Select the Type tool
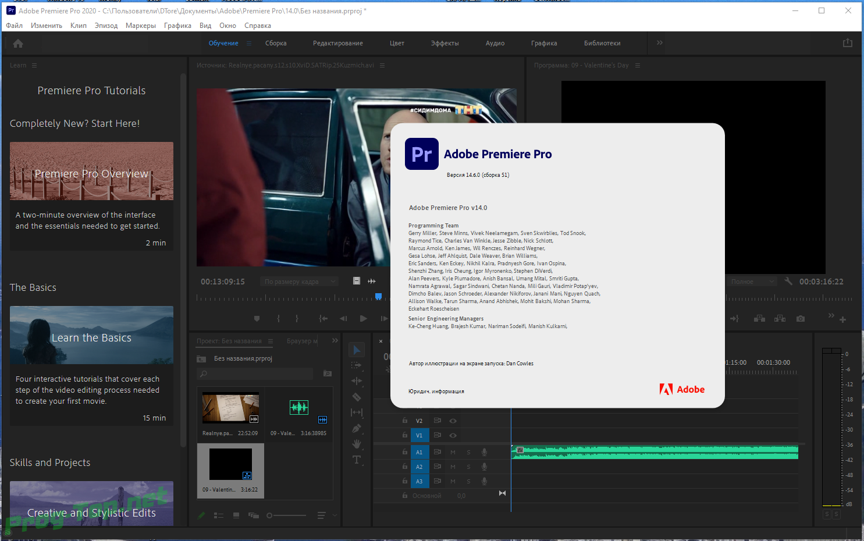The image size is (864, 541). pyautogui.click(x=357, y=460)
